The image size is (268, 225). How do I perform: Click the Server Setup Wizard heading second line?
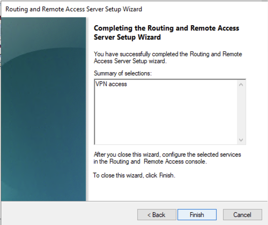coord(127,37)
